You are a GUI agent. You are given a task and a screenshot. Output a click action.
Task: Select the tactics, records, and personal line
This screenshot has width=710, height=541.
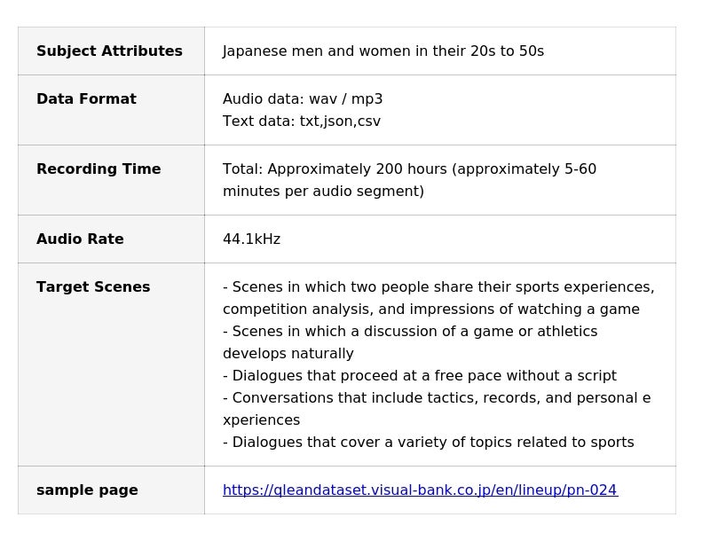click(x=436, y=398)
